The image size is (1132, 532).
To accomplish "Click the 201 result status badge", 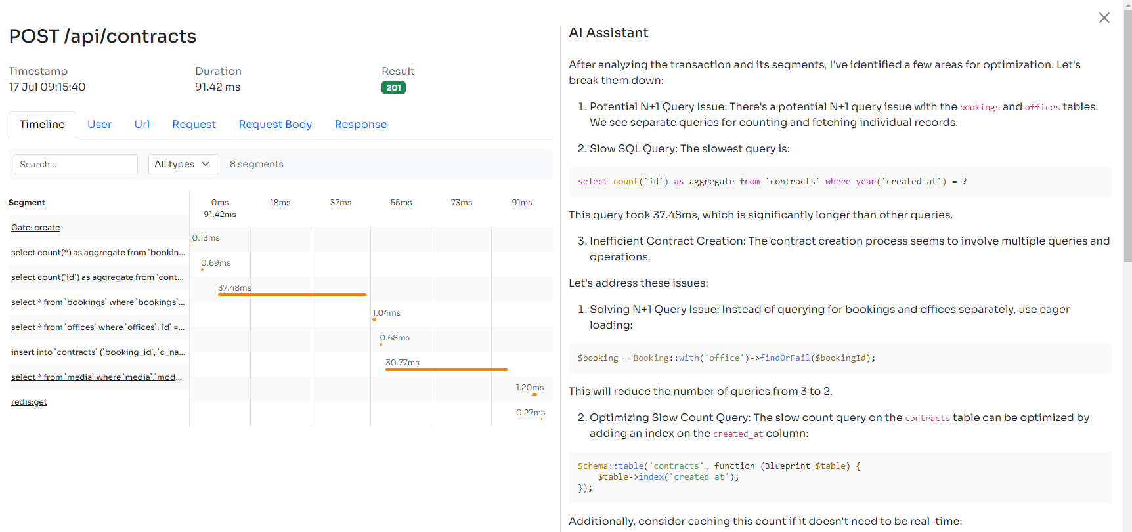I will click(x=393, y=87).
